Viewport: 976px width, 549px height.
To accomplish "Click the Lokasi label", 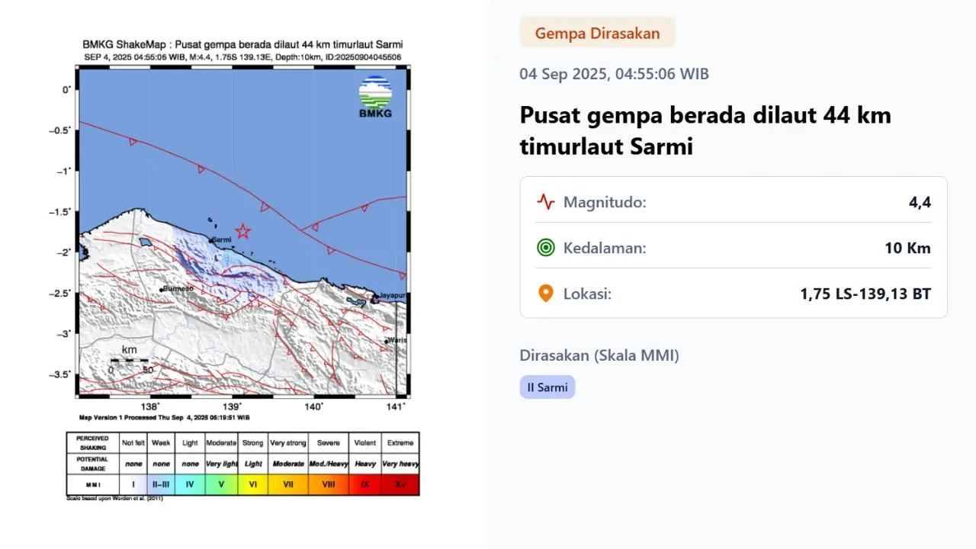I will [x=587, y=294].
